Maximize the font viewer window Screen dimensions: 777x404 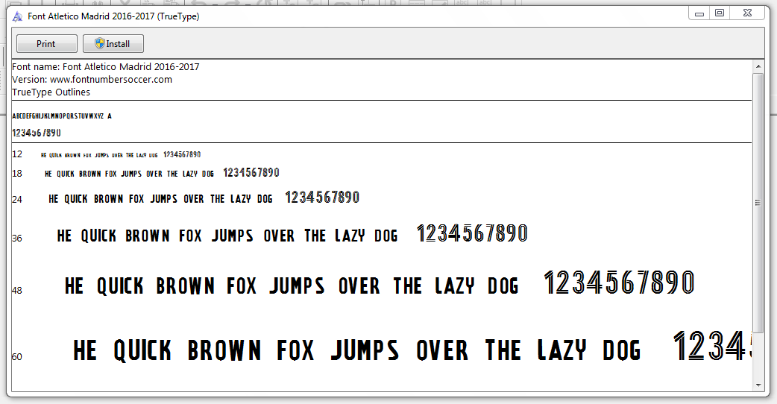[720, 13]
